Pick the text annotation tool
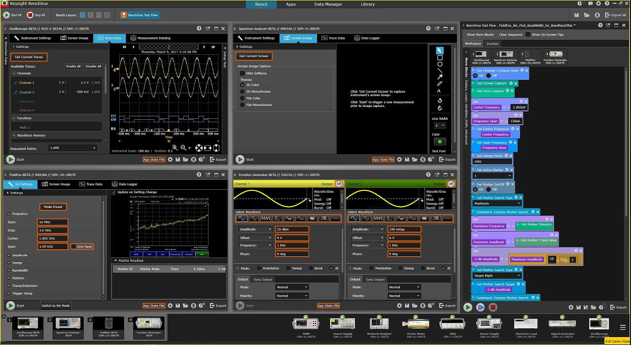This screenshot has height=345, width=631. (439, 91)
